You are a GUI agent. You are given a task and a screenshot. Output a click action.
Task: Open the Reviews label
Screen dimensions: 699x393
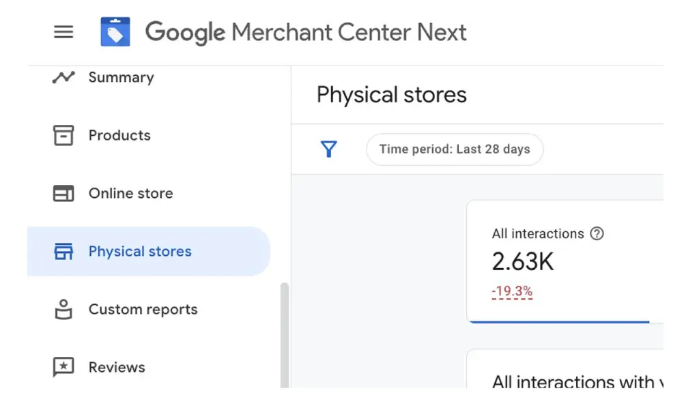coord(117,367)
